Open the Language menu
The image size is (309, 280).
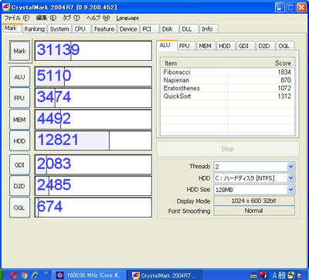127,18
